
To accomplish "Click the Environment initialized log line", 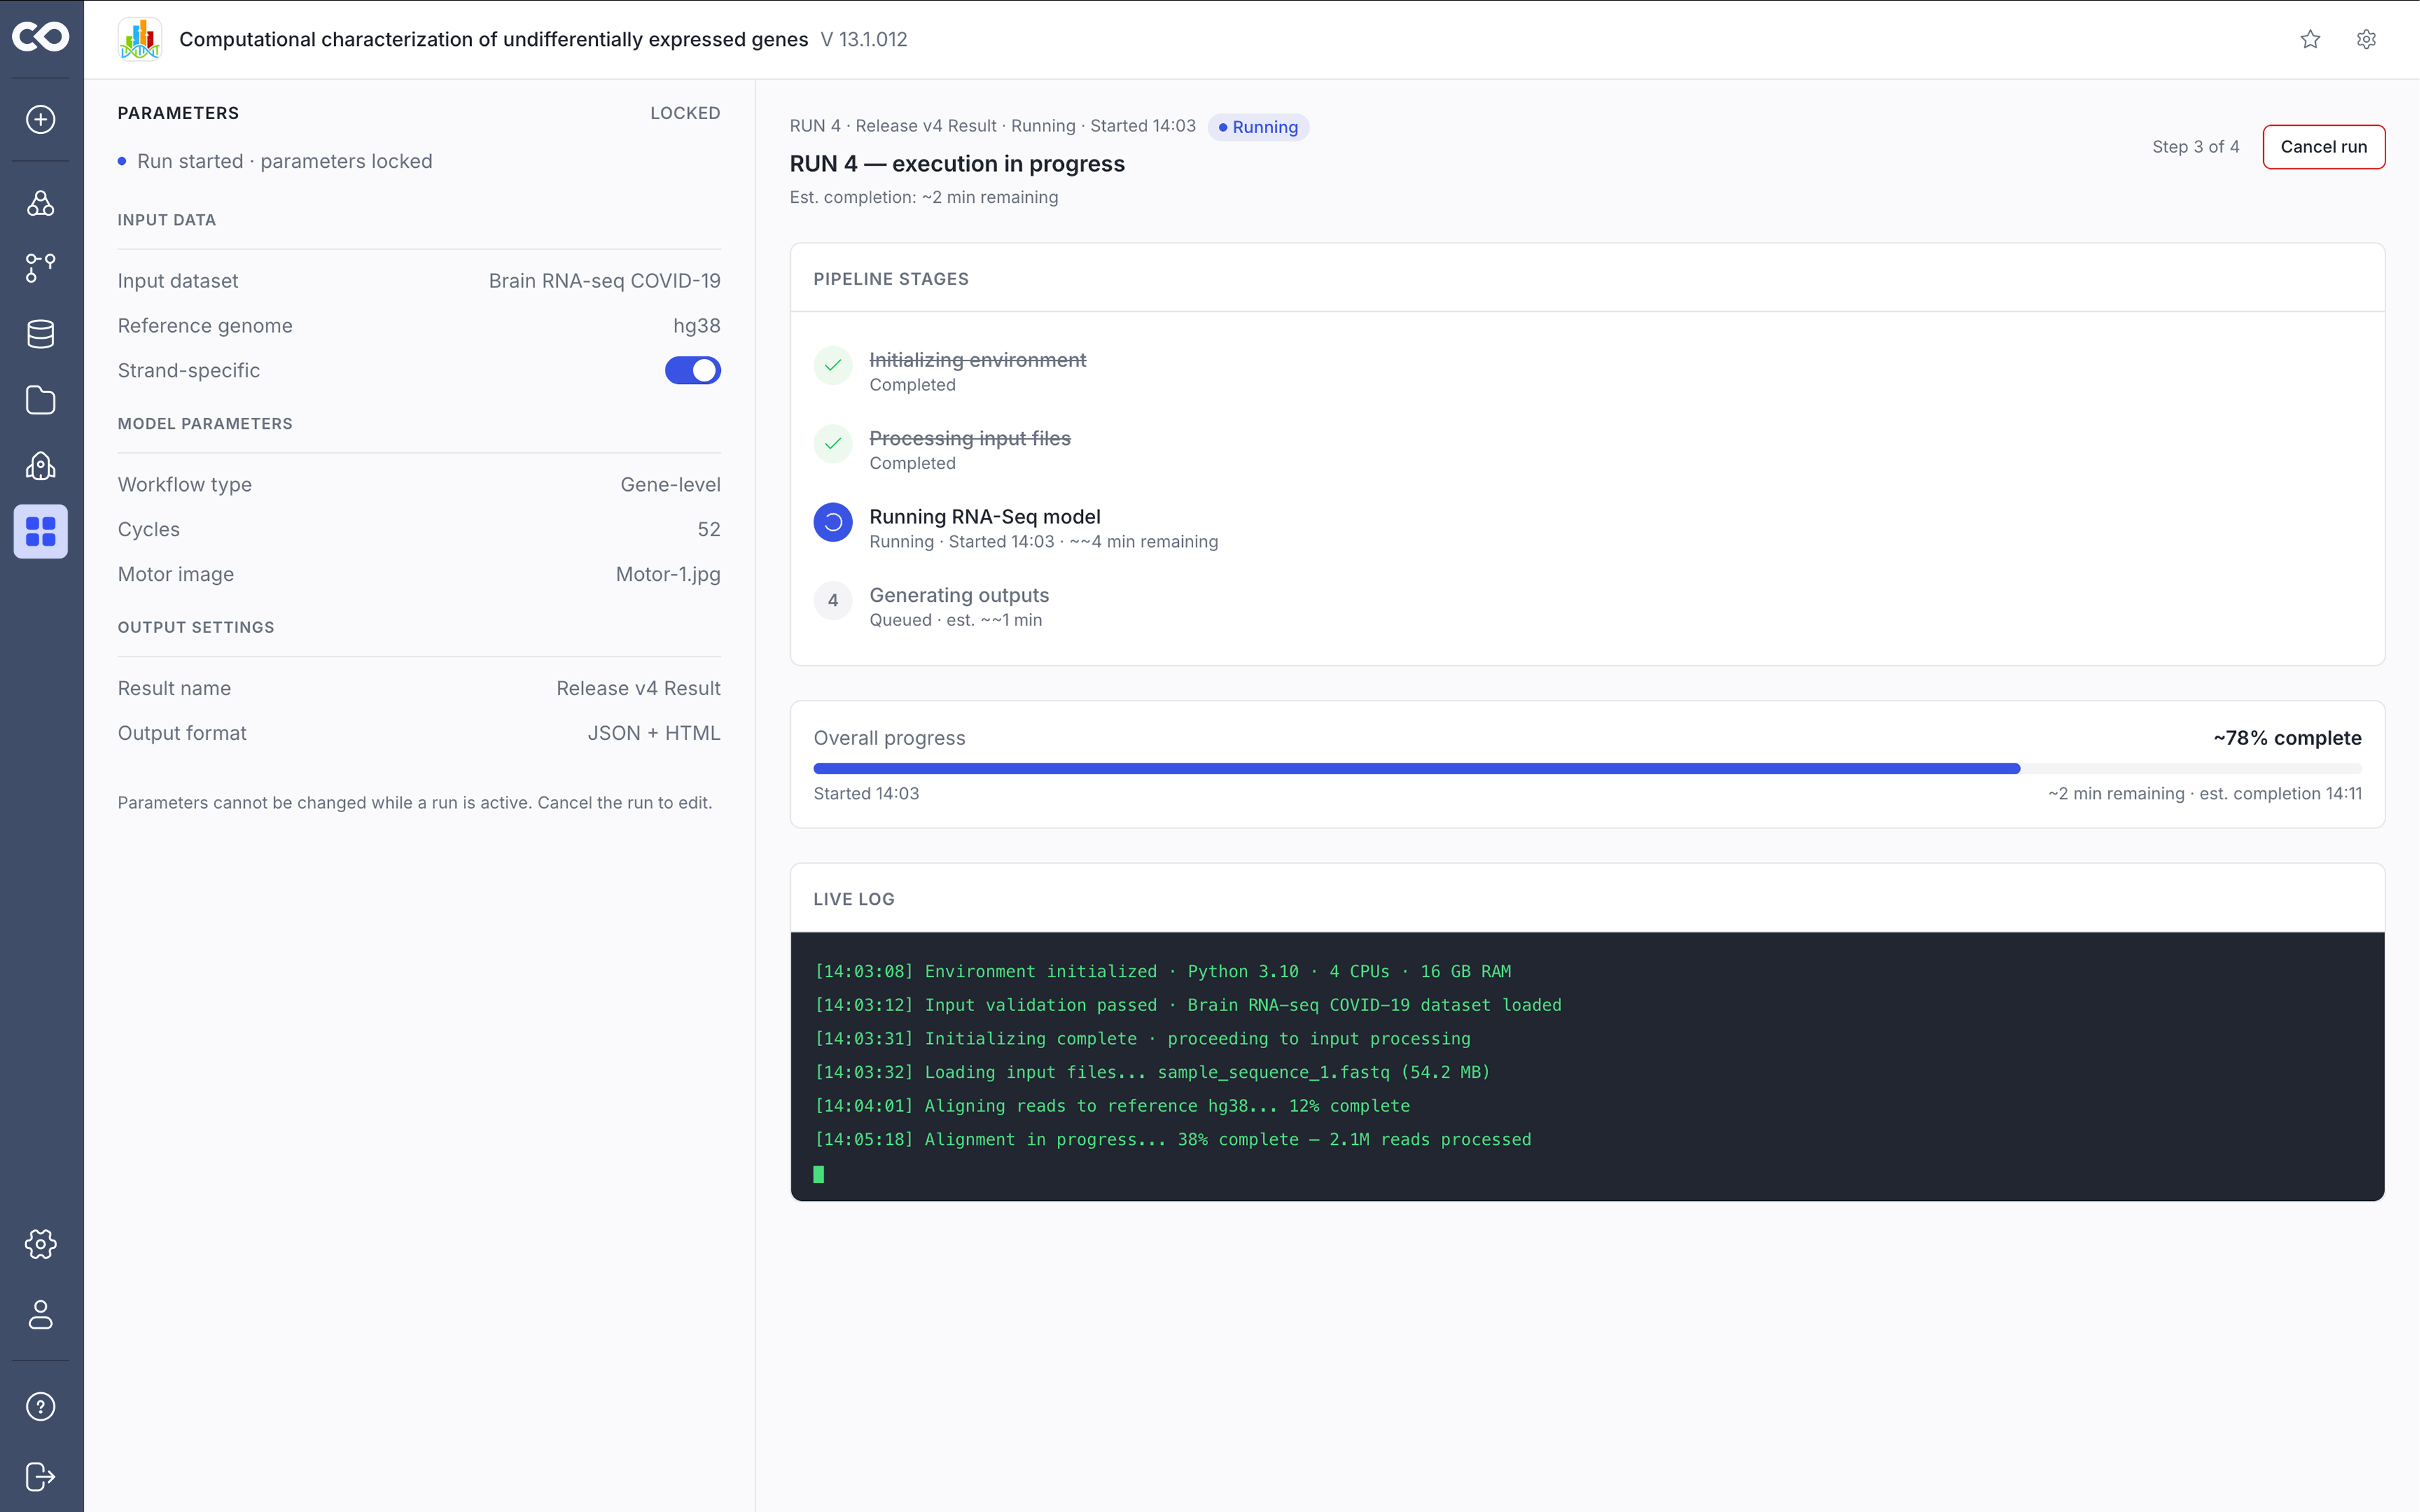I will 1163,971.
